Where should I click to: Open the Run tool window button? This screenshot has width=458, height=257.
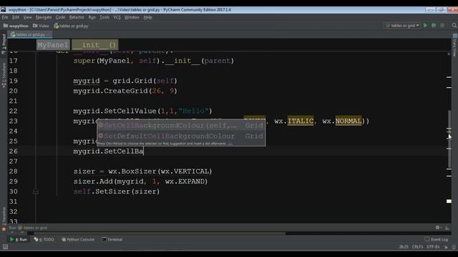(x=19, y=240)
